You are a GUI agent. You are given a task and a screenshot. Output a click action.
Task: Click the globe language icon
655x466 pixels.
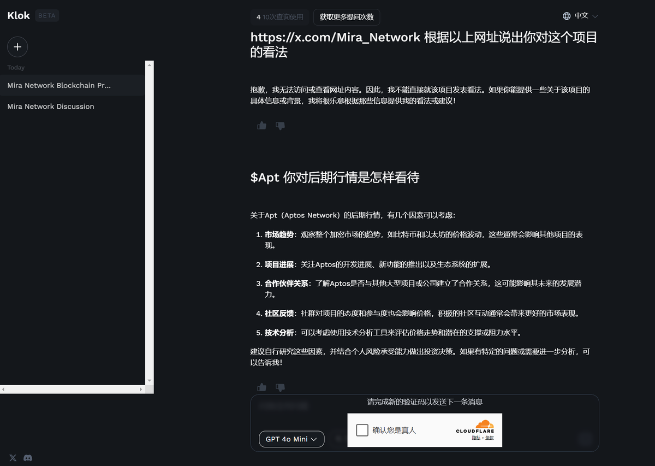click(x=567, y=16)
